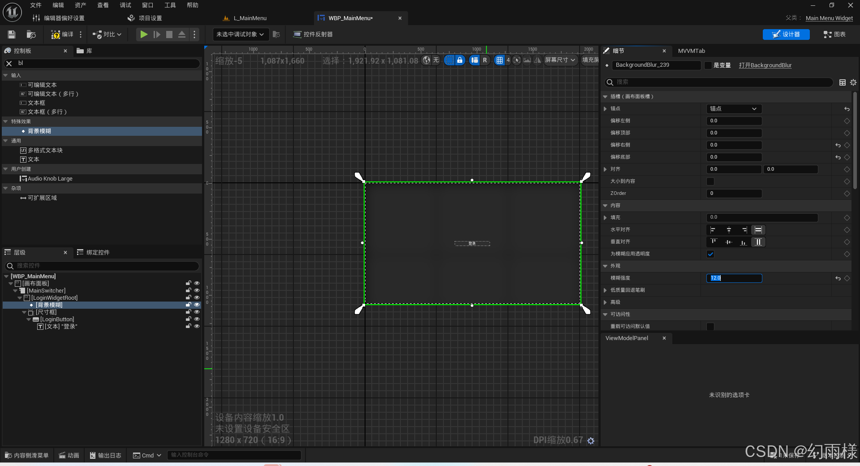Reset anchors 锚点 row to default arrow
Image resolution: width=860 pixels, height=466 pixels.
847,109
